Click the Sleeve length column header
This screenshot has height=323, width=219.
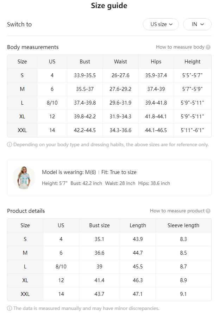coord(183,225)
